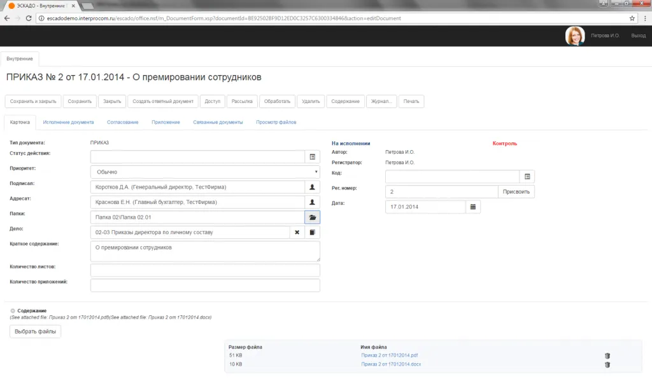Go to the Просмотр файлов tab
Image resolution: width=652 pixels, height=391 pixels.
pos(276,122)
